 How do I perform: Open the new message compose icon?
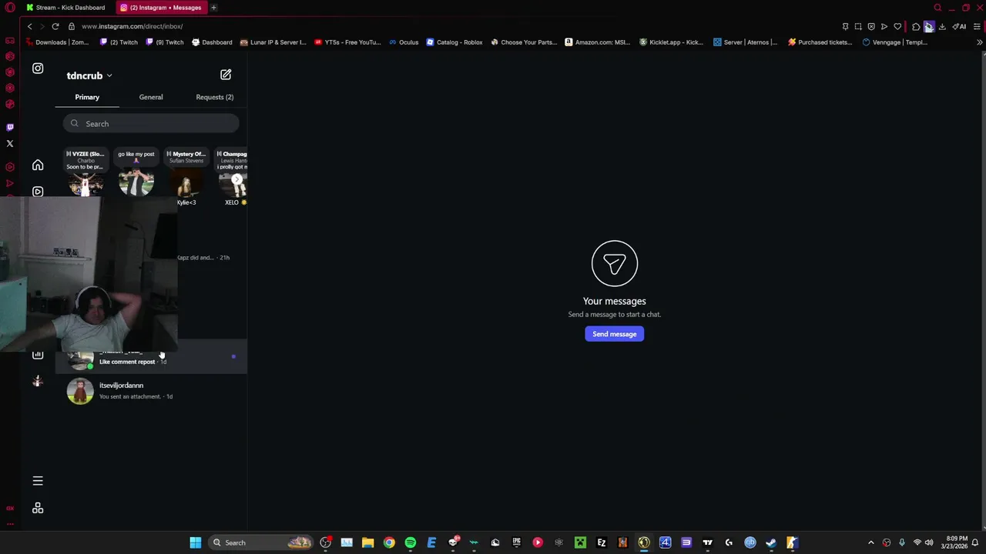point(226,75)
